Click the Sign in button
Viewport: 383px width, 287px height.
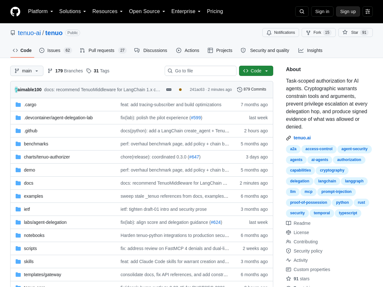pos(322,11)
